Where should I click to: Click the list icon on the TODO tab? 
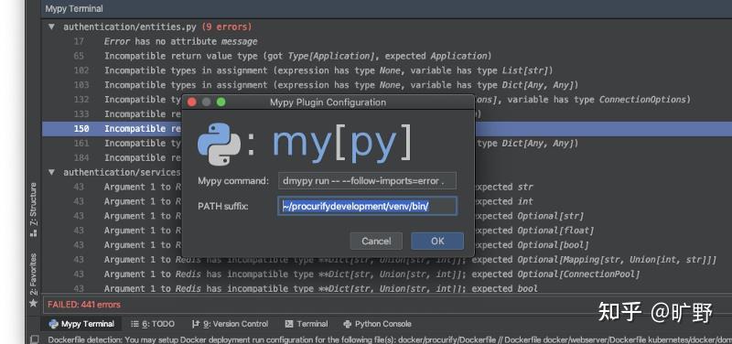click(x=135, y=324)
